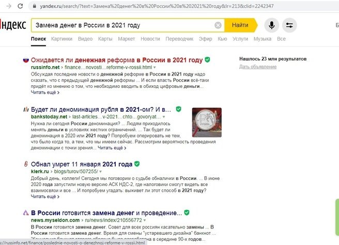This screenshot has width=339, height=245.
Task: Click the padlock icon in address bar
Action: click(x=35, y=6)
